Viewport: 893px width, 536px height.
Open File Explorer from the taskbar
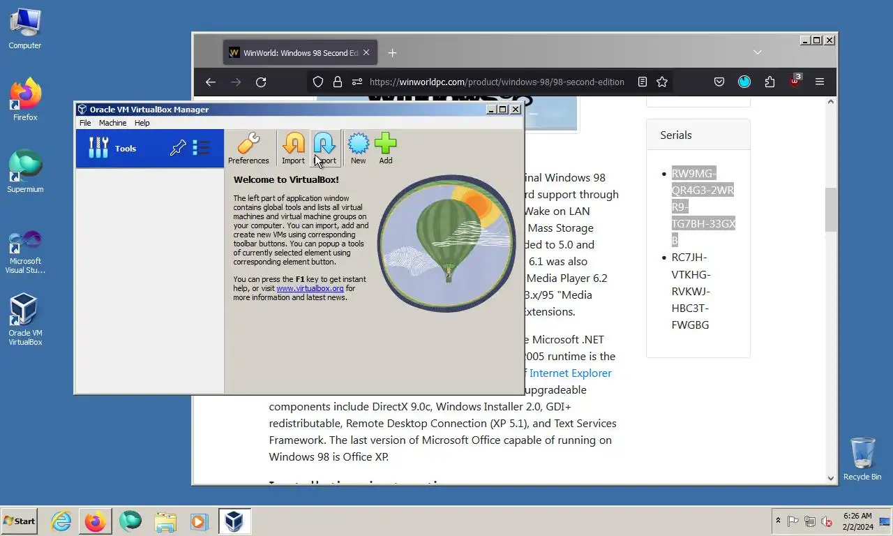[165, 521]
